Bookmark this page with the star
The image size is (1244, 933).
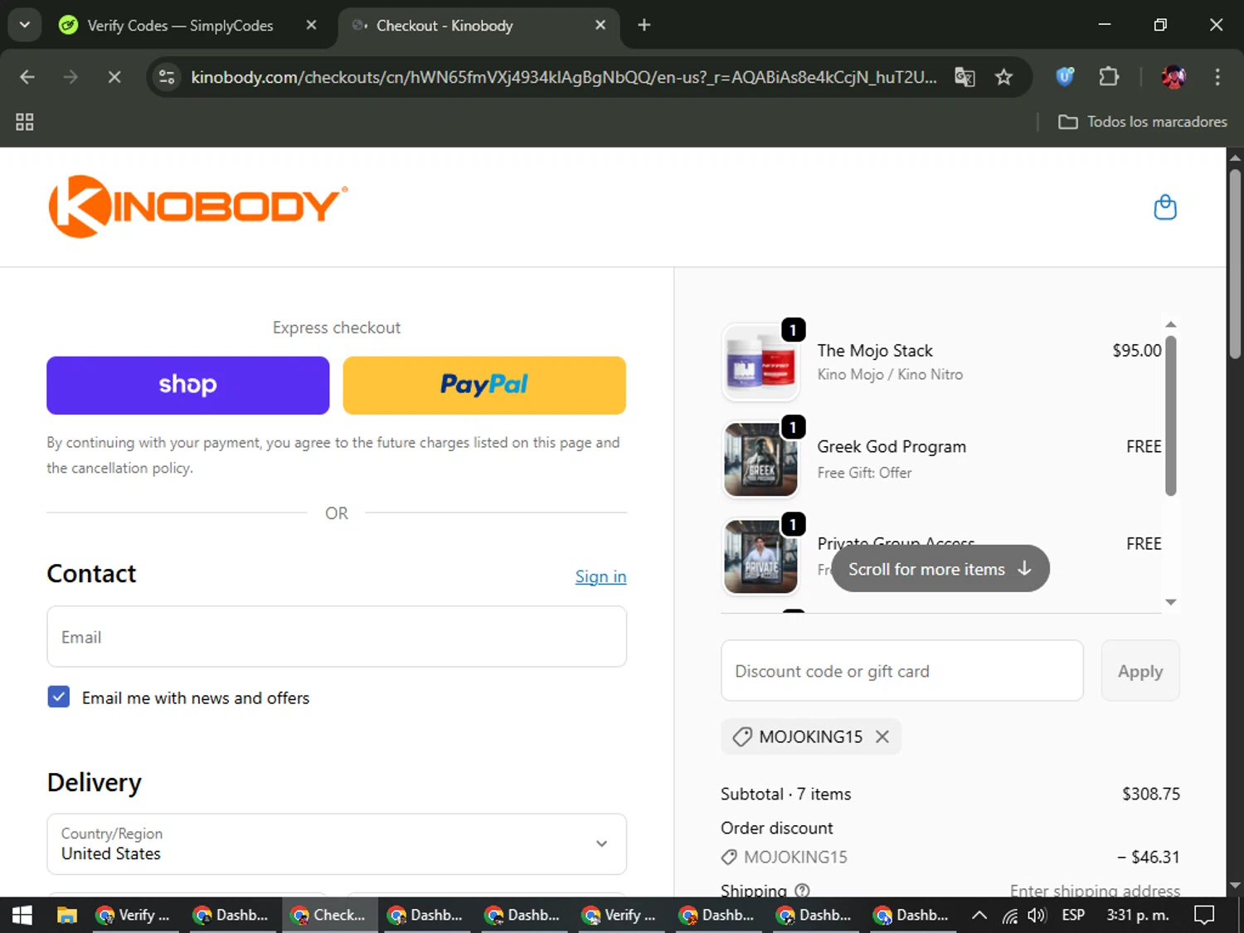pyautogui.click(x=1003, y=77)
